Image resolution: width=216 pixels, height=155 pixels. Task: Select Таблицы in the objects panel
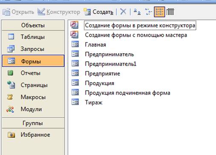pyautogui.click(x=33, y=37)
